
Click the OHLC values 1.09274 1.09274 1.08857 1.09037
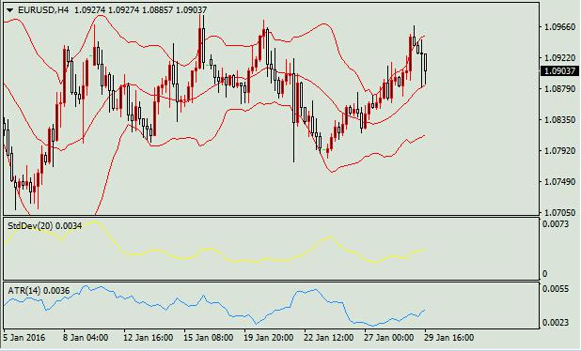click(140, 10)
